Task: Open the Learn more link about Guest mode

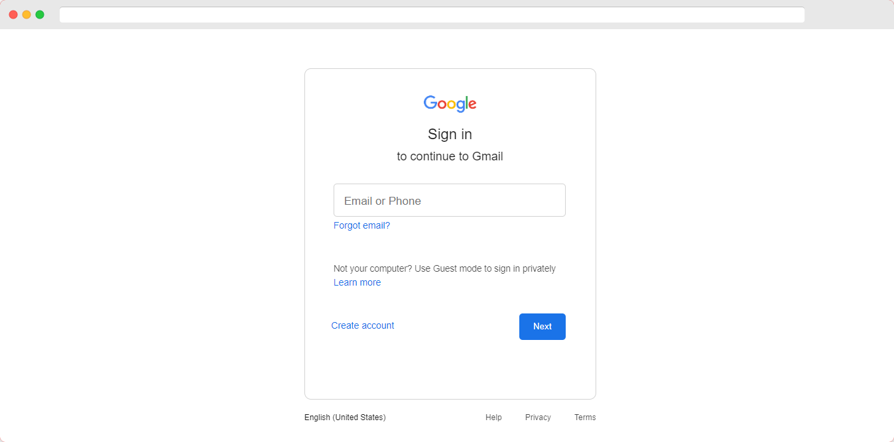Action: click(x=357, y=282)
